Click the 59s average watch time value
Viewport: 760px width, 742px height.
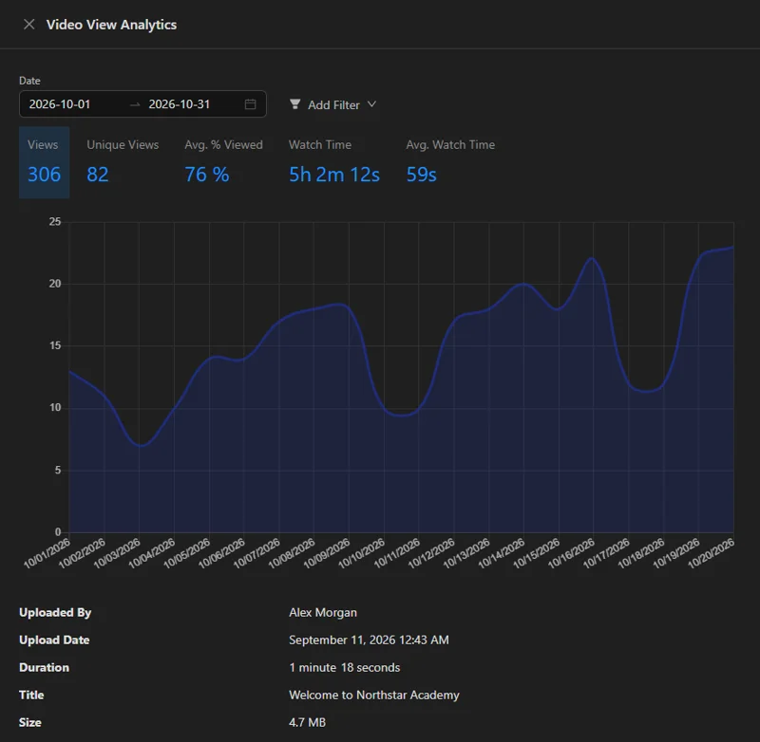click(x=421, y=175)
